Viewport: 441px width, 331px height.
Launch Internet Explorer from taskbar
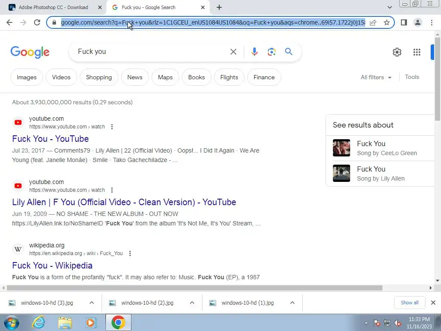(38, 322)
